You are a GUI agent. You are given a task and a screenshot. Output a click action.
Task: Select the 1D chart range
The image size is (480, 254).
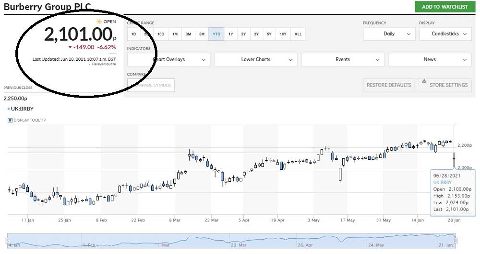[133, 34]
